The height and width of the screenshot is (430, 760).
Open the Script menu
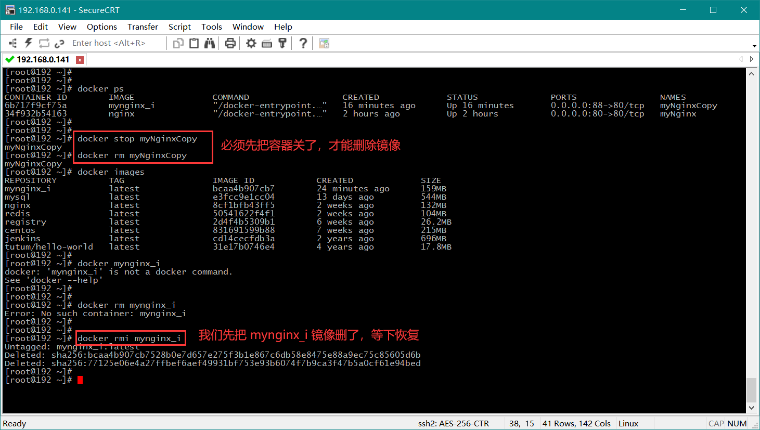tap(179, 27)
